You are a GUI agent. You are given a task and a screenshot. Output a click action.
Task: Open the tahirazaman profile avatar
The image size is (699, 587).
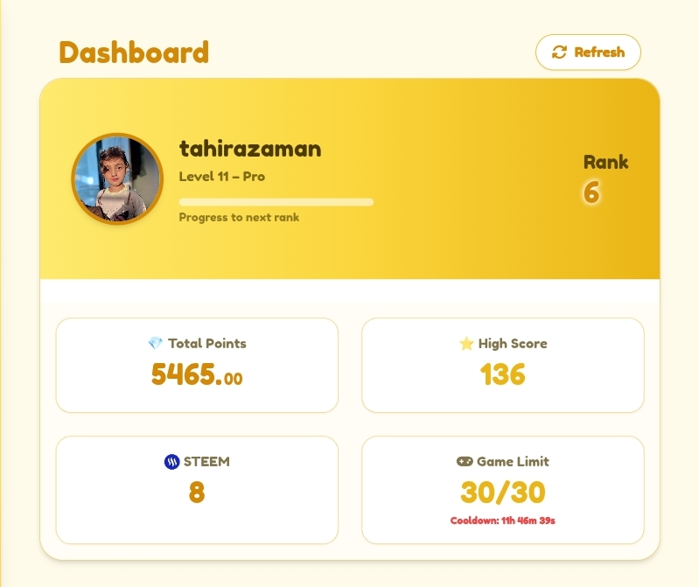[x=117, y=178]
